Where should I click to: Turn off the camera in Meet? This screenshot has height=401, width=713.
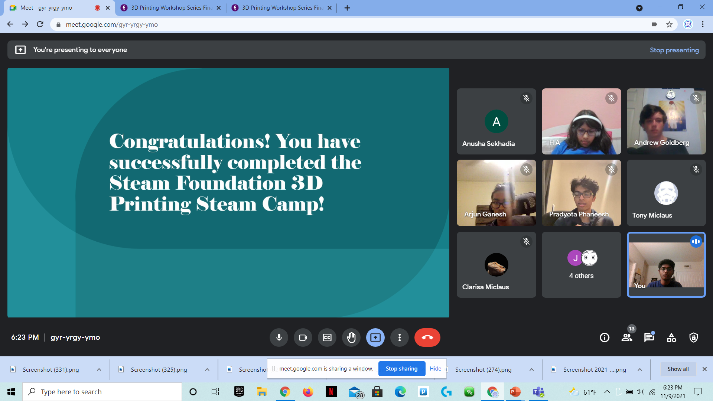[303, 338]
